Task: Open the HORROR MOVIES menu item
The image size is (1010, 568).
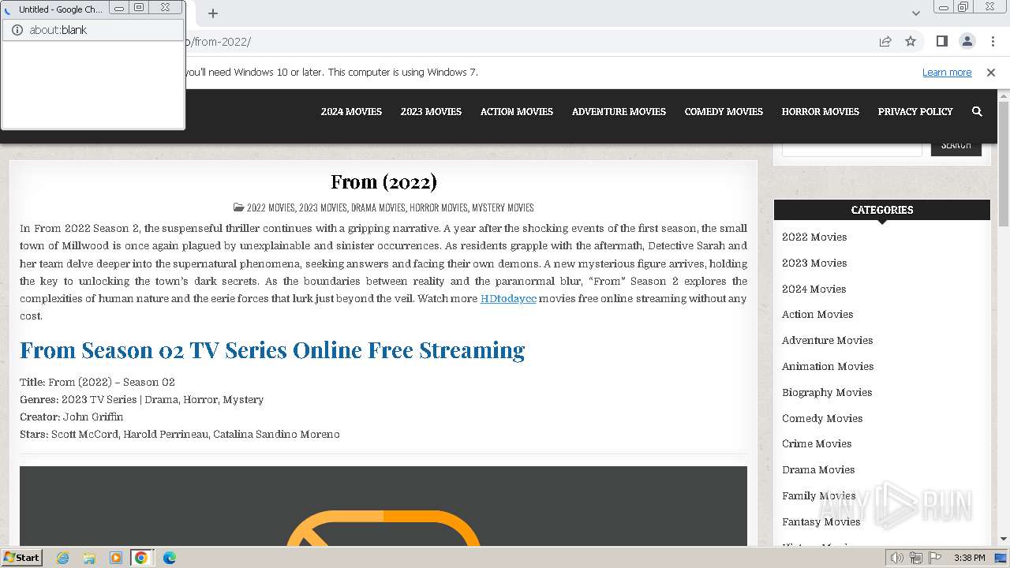Action: tap(821, 112)
